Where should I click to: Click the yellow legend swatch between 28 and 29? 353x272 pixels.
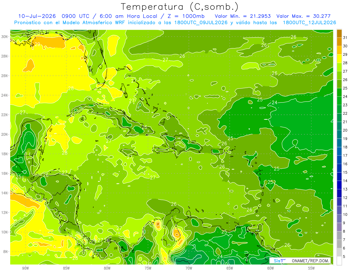339,59
